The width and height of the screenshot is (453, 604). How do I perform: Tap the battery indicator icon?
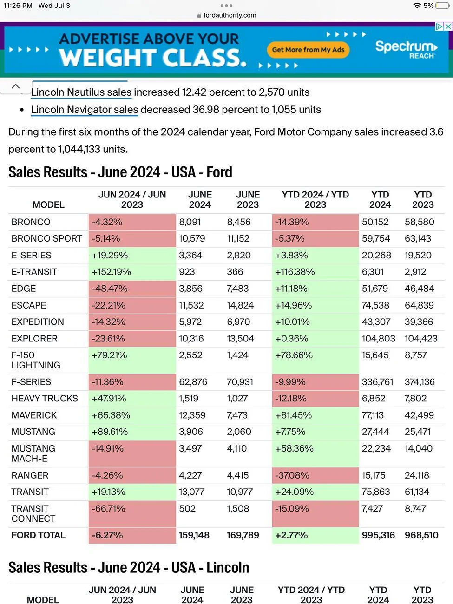tap(442, 6)
